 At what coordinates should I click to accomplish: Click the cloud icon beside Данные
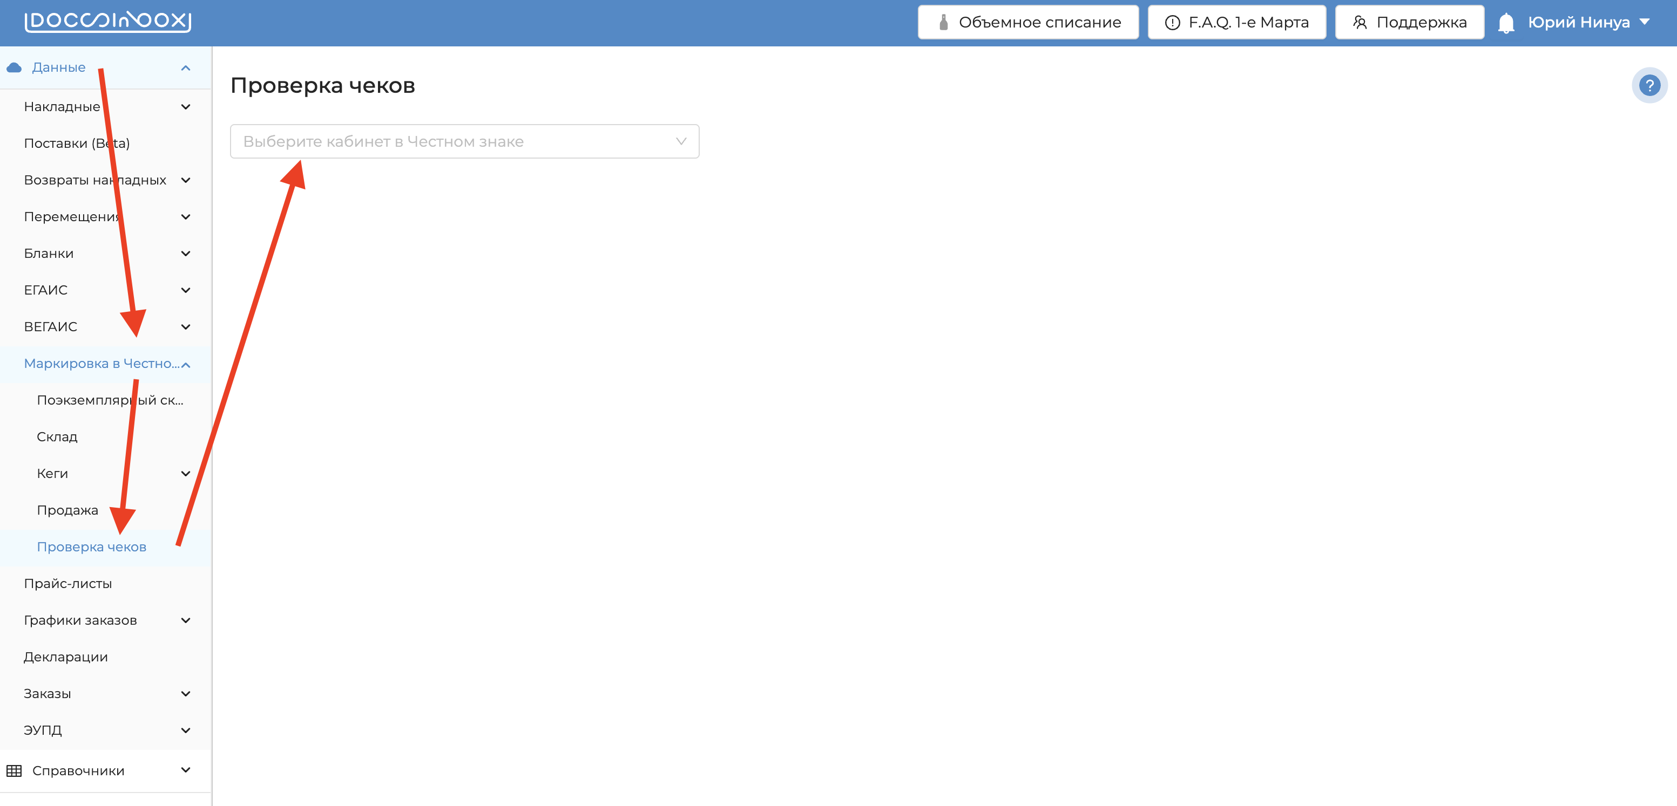tap(15, 67)
